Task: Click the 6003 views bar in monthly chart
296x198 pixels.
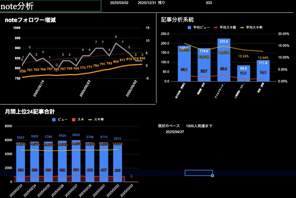Action: 76,161
